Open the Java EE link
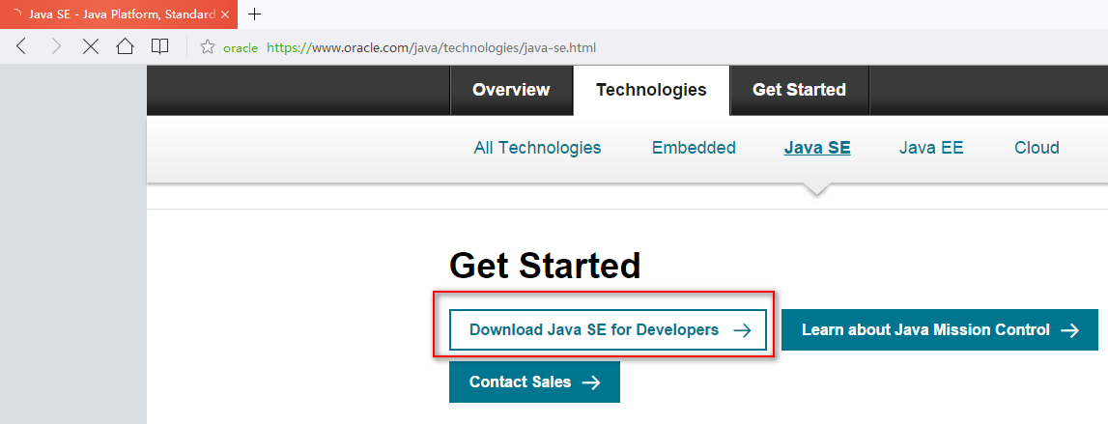 tap(931, 148)
